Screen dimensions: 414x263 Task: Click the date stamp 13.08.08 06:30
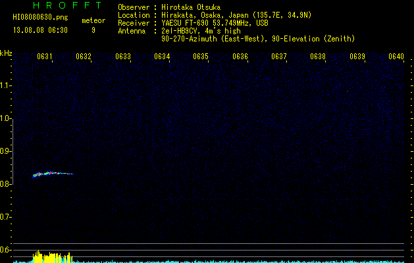40,30
